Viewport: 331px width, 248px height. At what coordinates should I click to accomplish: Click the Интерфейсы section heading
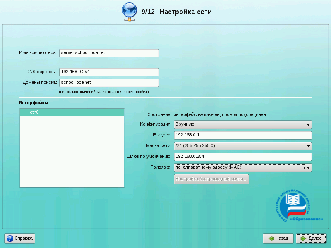34,103
